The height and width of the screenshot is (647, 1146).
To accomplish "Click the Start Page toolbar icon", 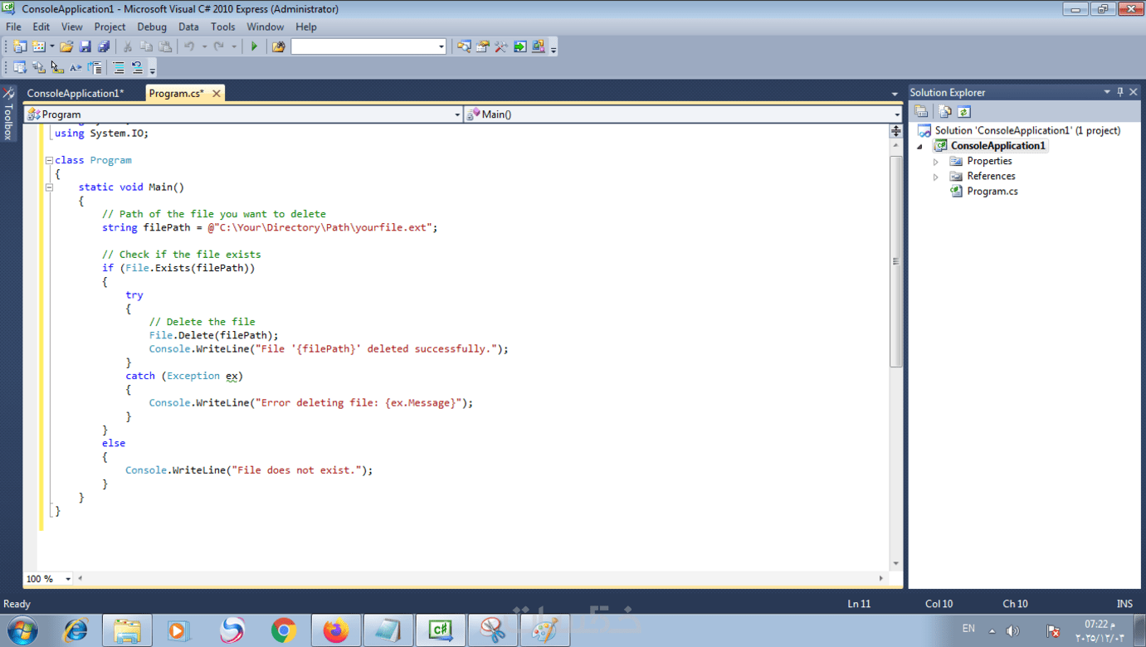I will (519, 46).
